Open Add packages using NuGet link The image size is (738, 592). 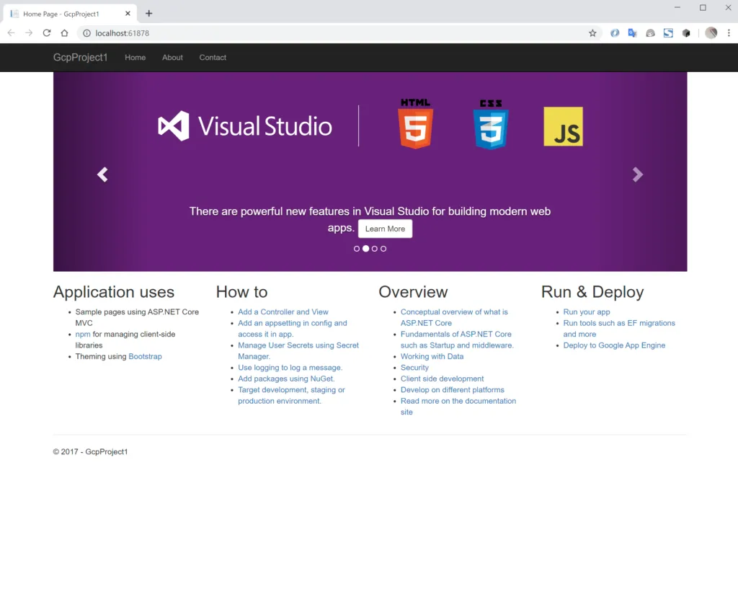click(286, 379)
